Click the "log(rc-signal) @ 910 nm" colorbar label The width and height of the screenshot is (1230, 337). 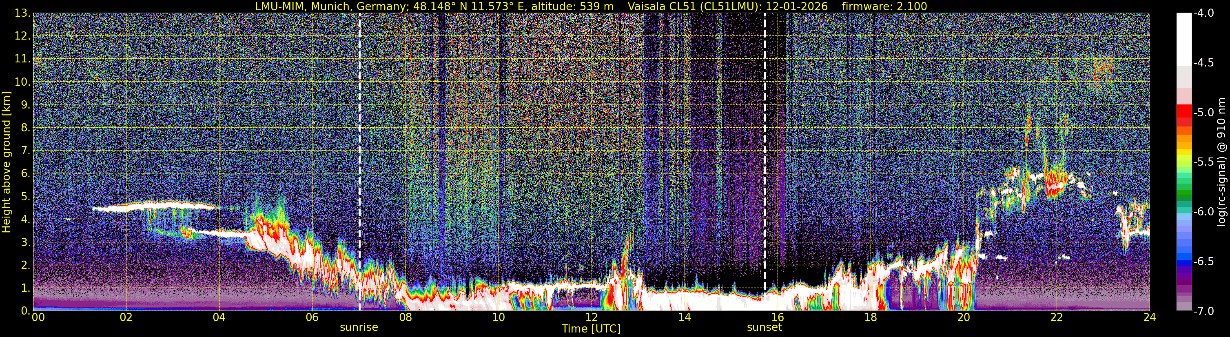1222,162
